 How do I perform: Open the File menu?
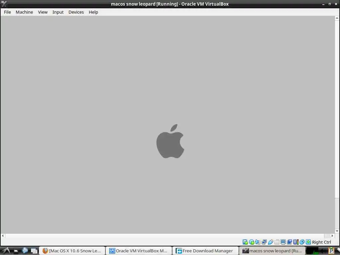pyautogui.click(x=7, y=12)
